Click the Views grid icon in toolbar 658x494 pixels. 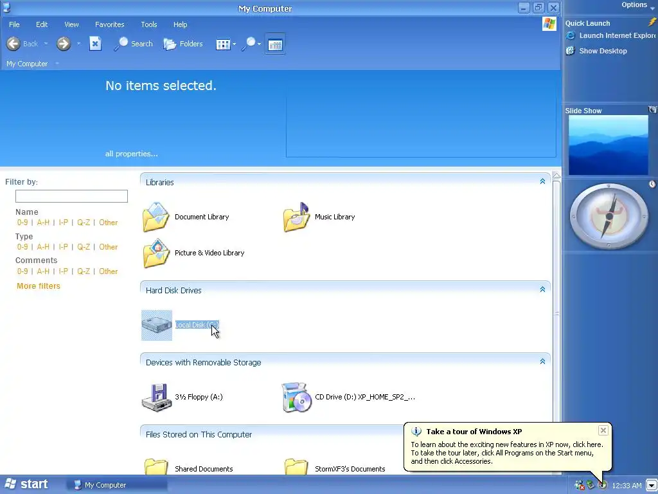(223, 44)
